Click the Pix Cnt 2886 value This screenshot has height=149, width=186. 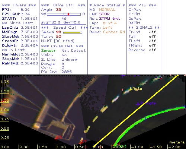click(67, 72)
